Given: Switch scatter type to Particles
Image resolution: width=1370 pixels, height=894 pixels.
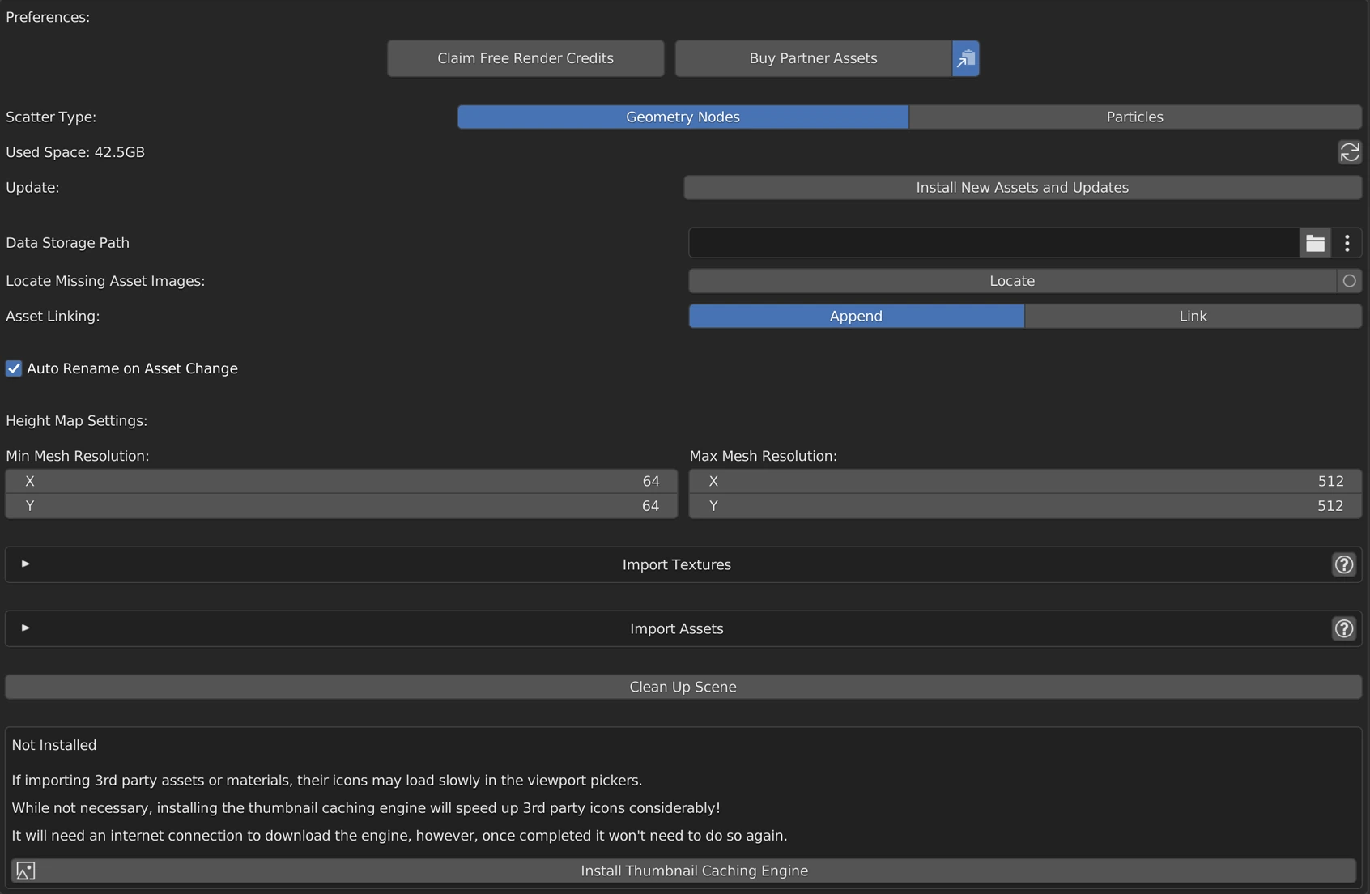Looking at the screenshot, I should 1134,117.
